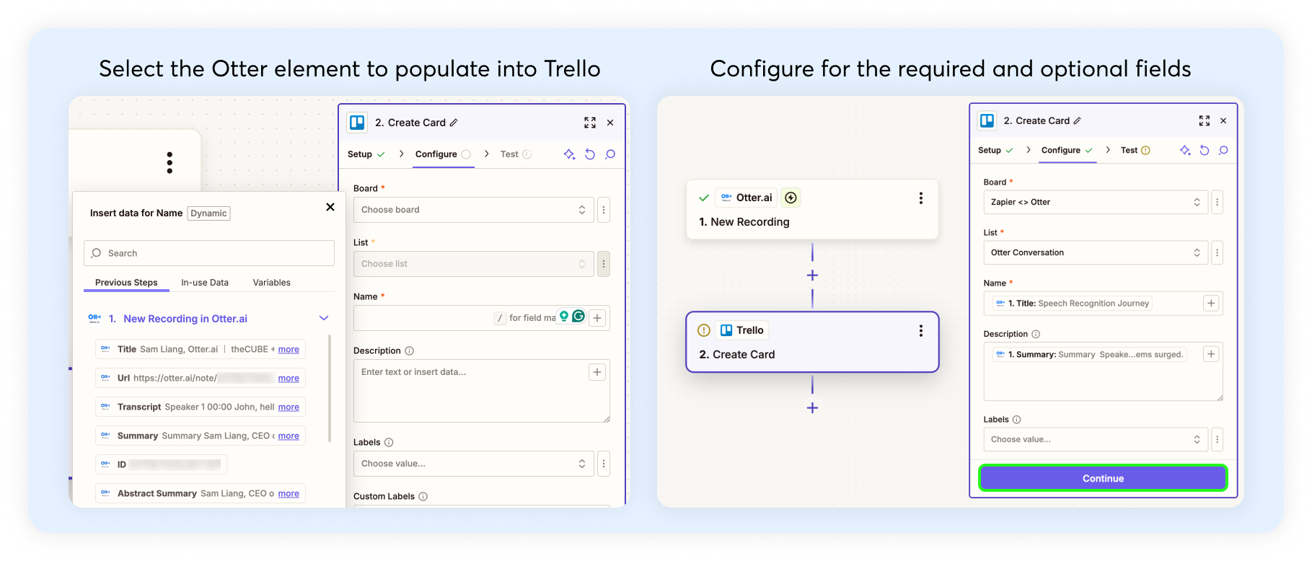Open three-dot menu on Trello Create Card step
Image resolution: width=1312 pixels, height=561 pixels.
click(x=920, y=331)
